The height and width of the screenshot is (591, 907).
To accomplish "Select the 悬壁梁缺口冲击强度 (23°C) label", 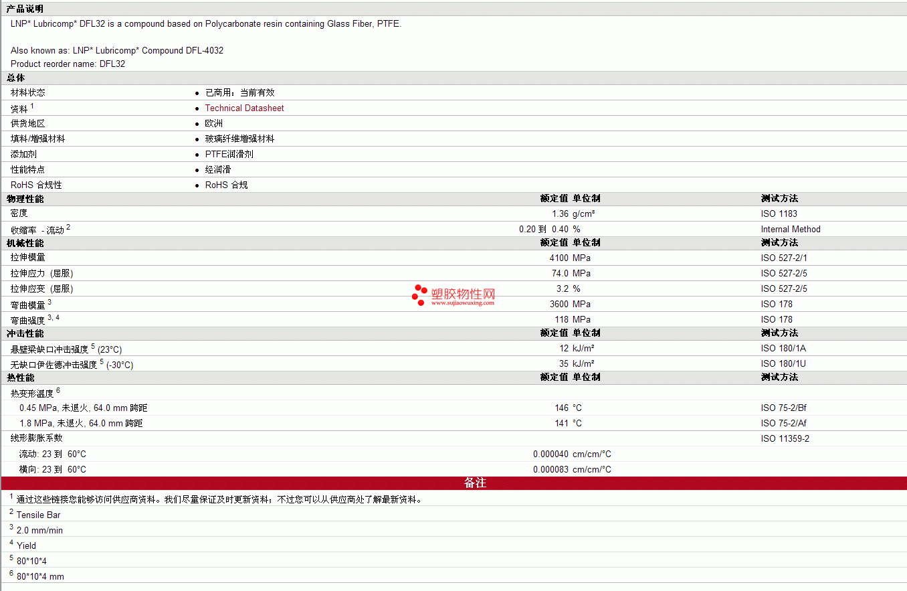I will pos(66,349).
